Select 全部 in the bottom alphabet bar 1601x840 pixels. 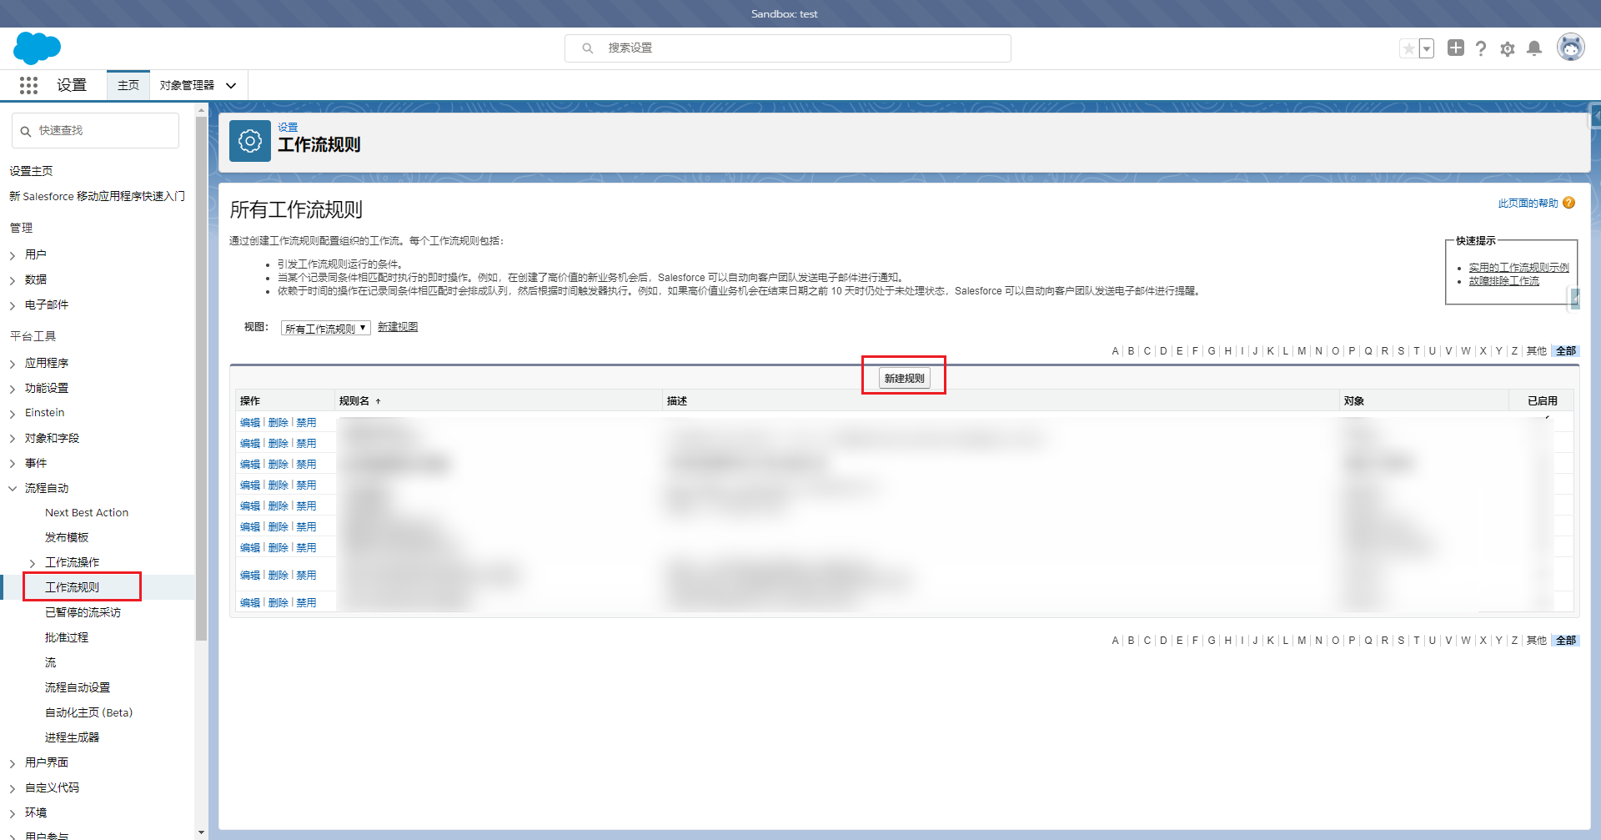[x=1566, y=641]
